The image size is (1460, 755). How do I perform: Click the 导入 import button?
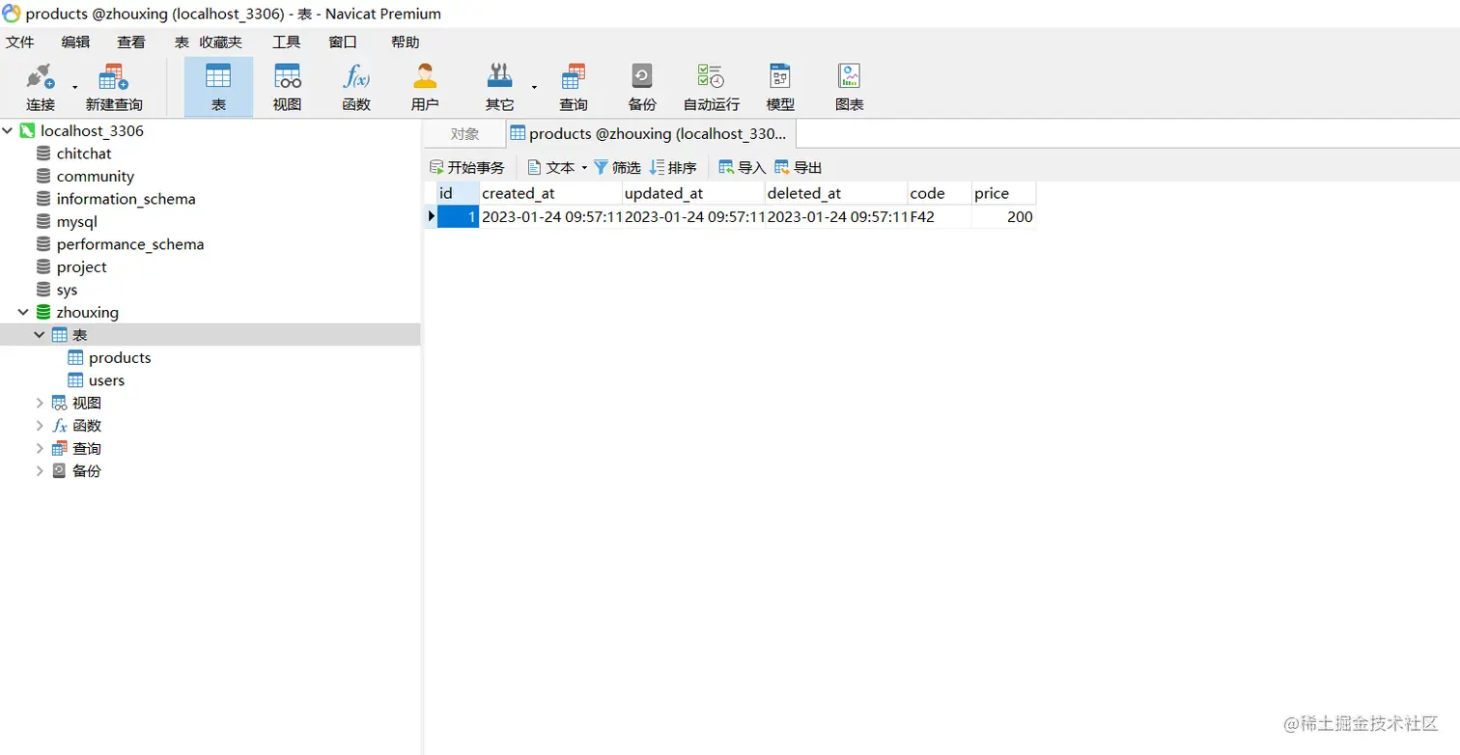coord(743,168)
